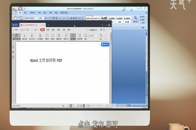Select the Hand pan tool in WPS PDF
This screenshot has height=130, width=196.
[16, 37]
